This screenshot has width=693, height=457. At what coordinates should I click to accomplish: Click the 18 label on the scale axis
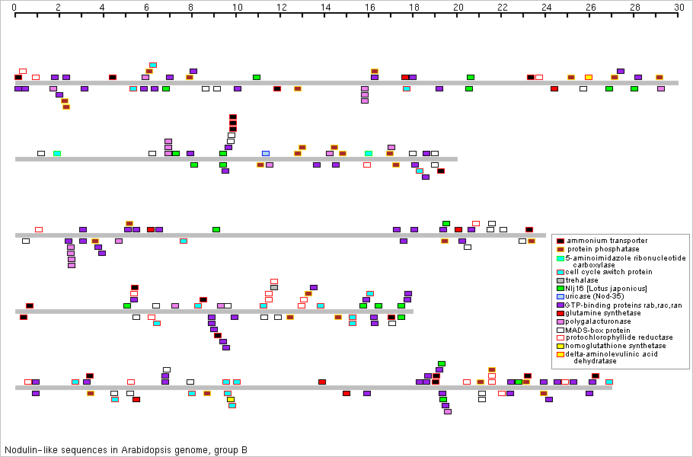pyautogui.click(x=414, y=8)
